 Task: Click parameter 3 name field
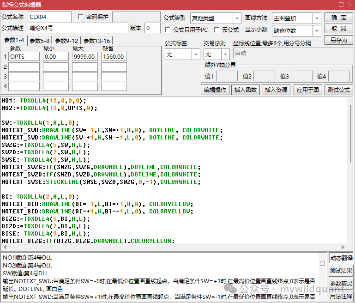tap(24, 77)
